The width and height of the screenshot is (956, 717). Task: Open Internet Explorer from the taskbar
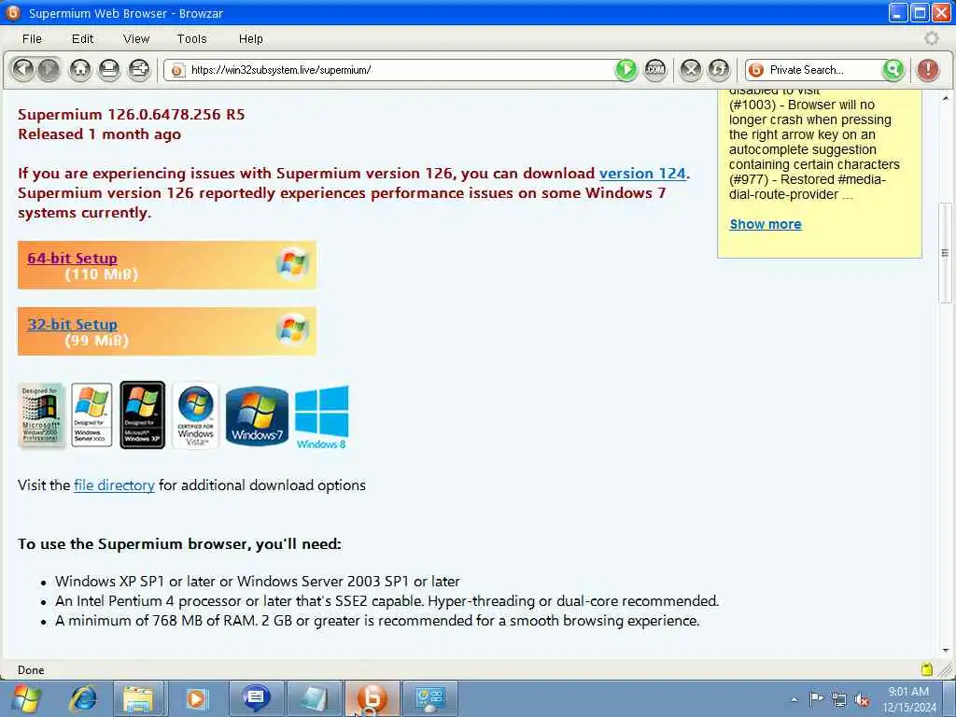coord(83,698)
